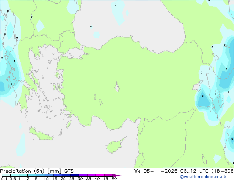This screenshot has width=234, height=180.
Task: Select the 10–15 mm legend color box
Action: click(x=49, y=175)
